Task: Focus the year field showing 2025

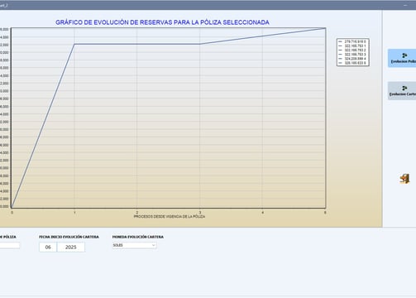Action: point(71,248)
